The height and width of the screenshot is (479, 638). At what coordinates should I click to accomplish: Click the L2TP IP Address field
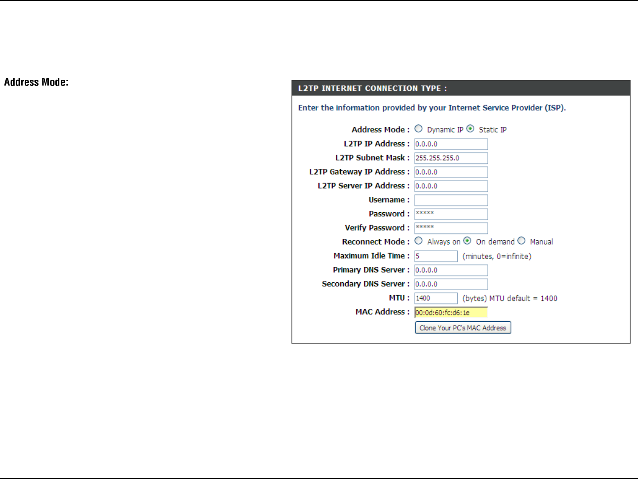tap(451, 144)
